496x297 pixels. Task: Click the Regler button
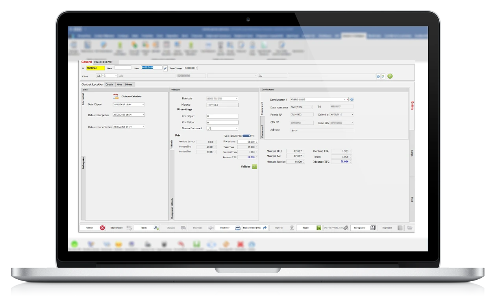coord(309,227)
